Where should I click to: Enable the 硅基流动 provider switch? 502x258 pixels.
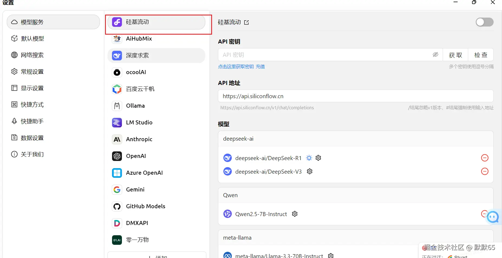pyautogui.click(x=485, y=22)
